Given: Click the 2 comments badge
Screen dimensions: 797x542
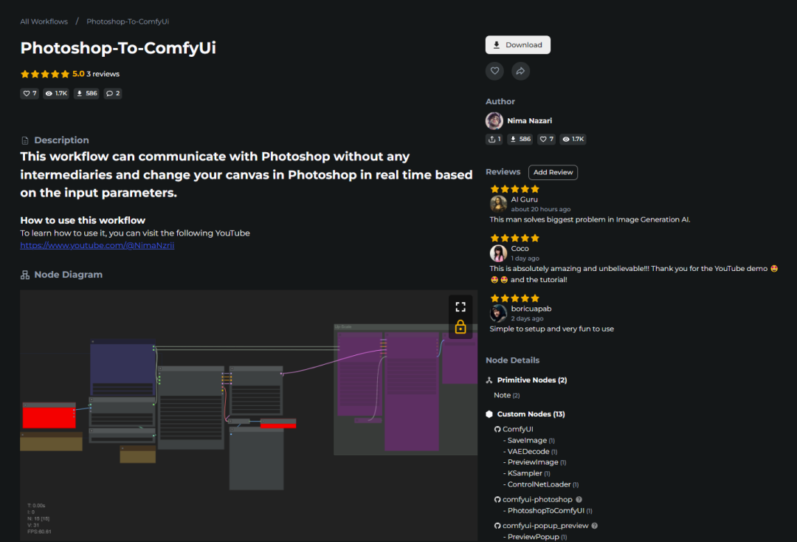Looking at the screenshot, I should tap(113, 93).
